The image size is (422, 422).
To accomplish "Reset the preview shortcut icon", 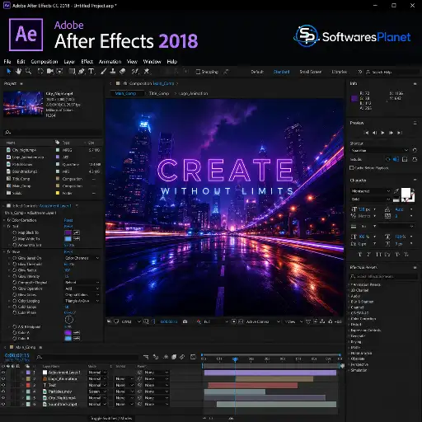I will coord(415,150).
